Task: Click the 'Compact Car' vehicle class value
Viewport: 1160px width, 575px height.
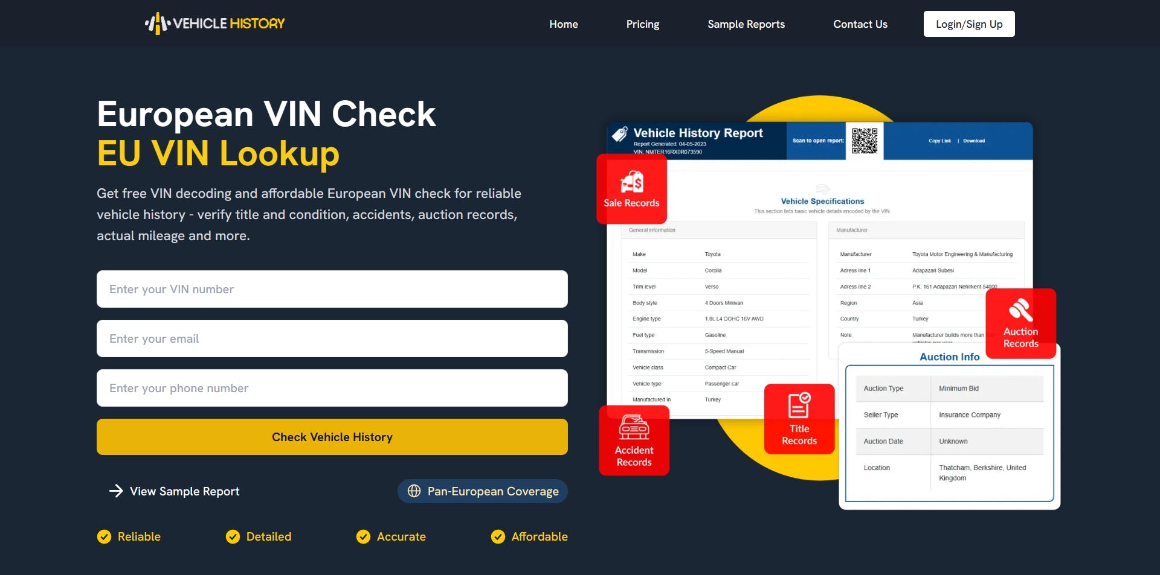Action: 720,368
